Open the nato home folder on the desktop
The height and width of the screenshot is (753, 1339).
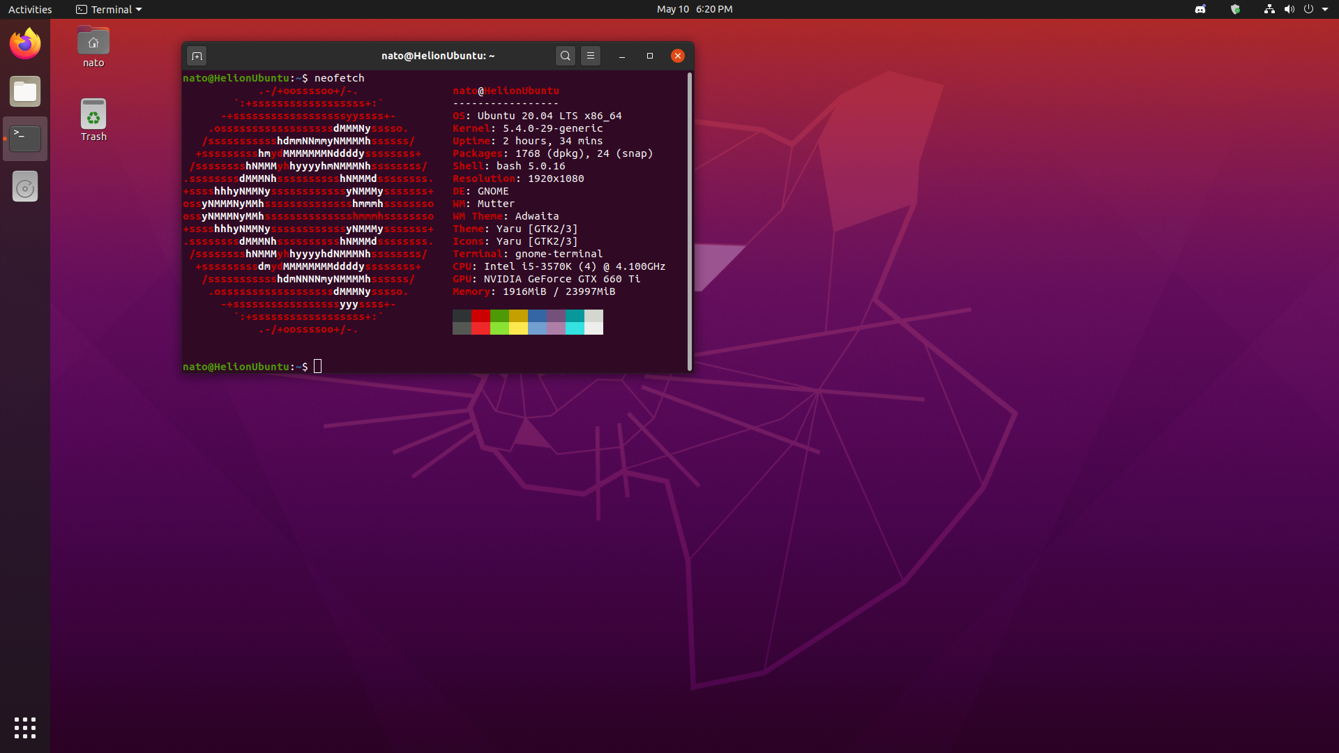coord(93,40)
